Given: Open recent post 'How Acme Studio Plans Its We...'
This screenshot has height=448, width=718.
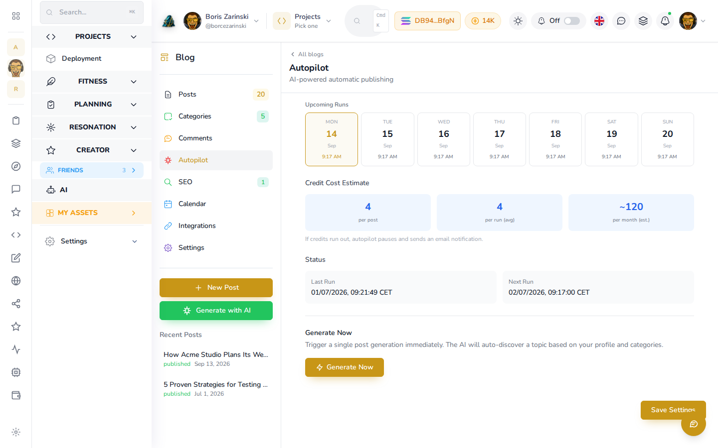Looking at the screenshot, I should tap(216, 359).
